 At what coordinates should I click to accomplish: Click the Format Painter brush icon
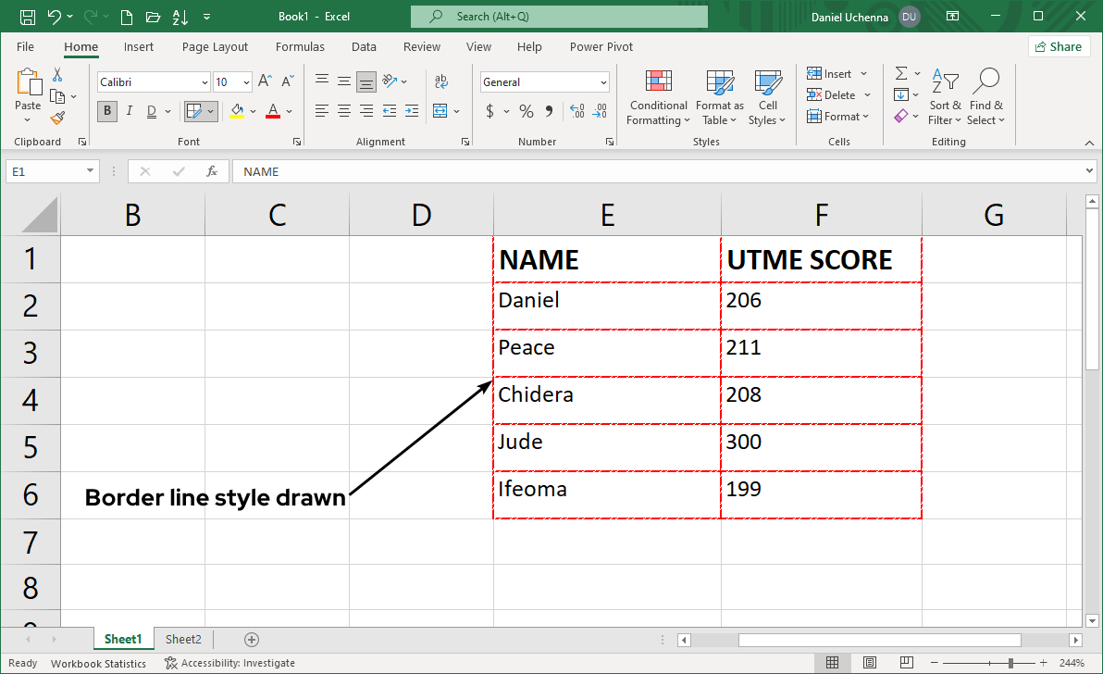coord(57,118)
